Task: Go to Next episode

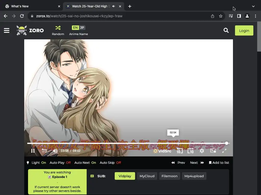Action: tap(197, 163)
